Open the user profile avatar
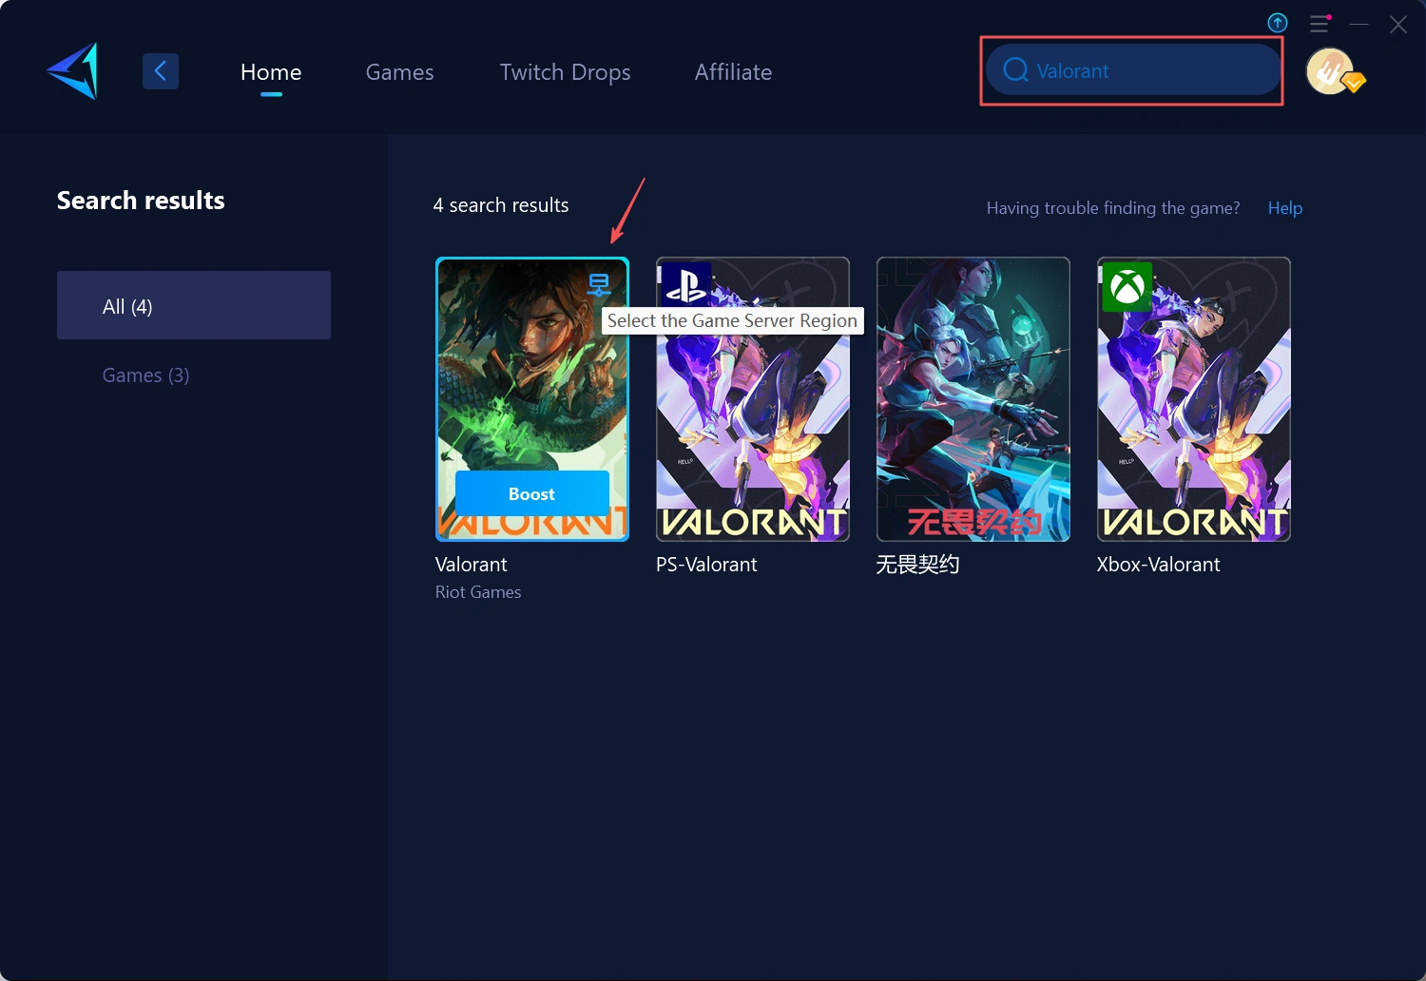Image resolution: width=1426 pixels, height=981 pixels. 1331,72
